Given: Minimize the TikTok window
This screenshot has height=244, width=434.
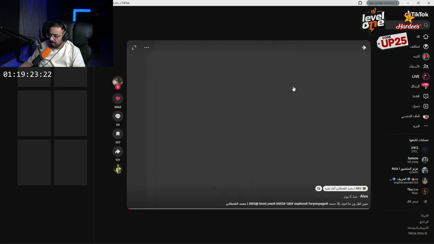Looking at the screenshot, I should point(408,3).
